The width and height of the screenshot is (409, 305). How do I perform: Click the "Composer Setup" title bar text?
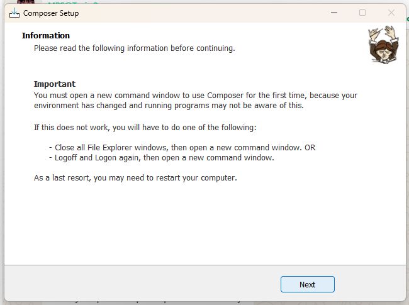click(51, 13)
